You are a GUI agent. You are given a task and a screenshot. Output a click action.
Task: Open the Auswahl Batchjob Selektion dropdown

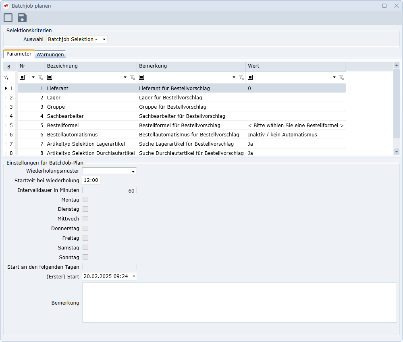[104, 39]
